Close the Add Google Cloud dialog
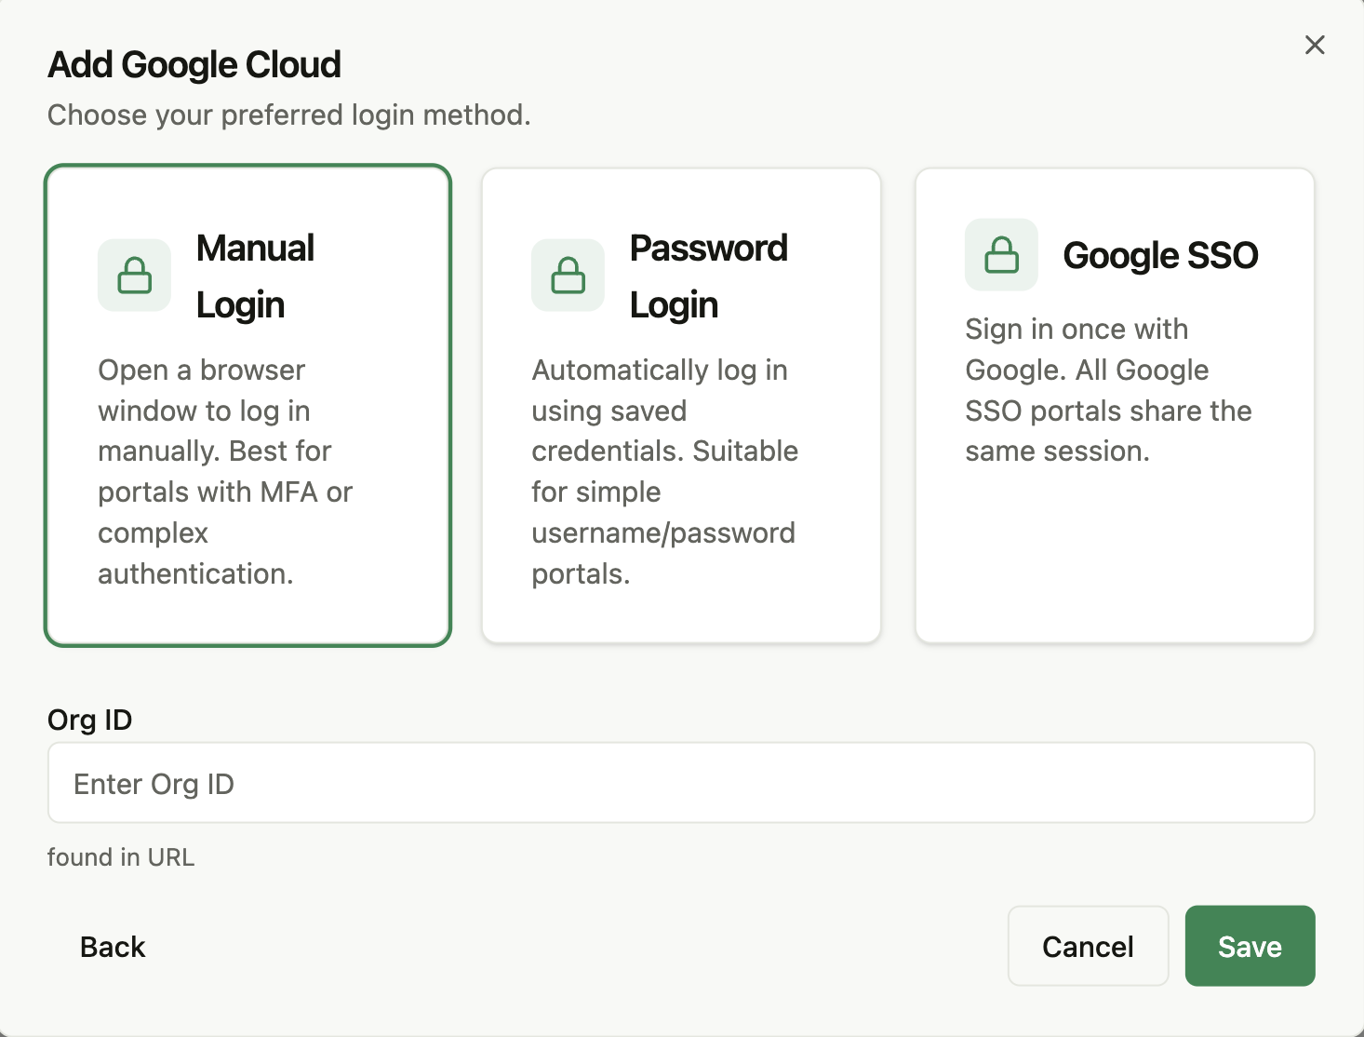 (x=1315, y=45)
